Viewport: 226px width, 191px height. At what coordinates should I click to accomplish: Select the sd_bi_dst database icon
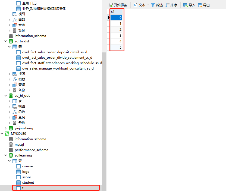(11, 41)
